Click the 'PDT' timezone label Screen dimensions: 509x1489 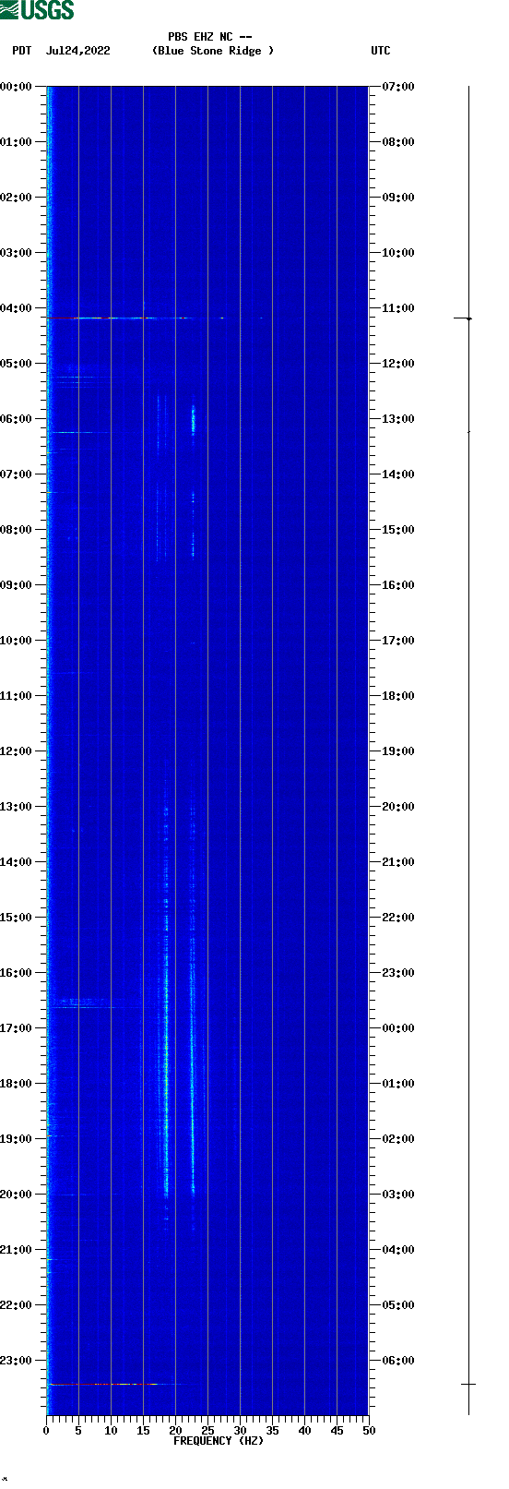[x=22, y=51]
